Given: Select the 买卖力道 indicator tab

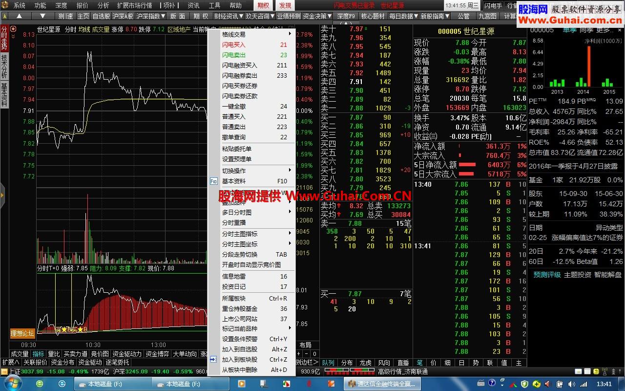Looking at the screenshot, I should click(76, 354).
